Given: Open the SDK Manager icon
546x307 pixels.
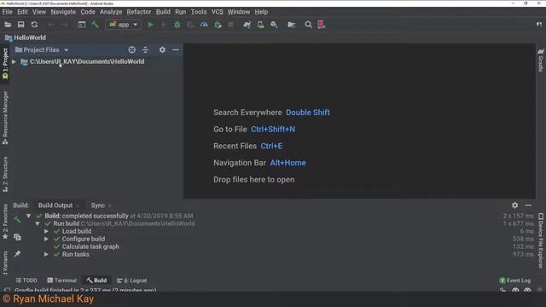Looking at the screenshot, I should (x=275, y=25).
